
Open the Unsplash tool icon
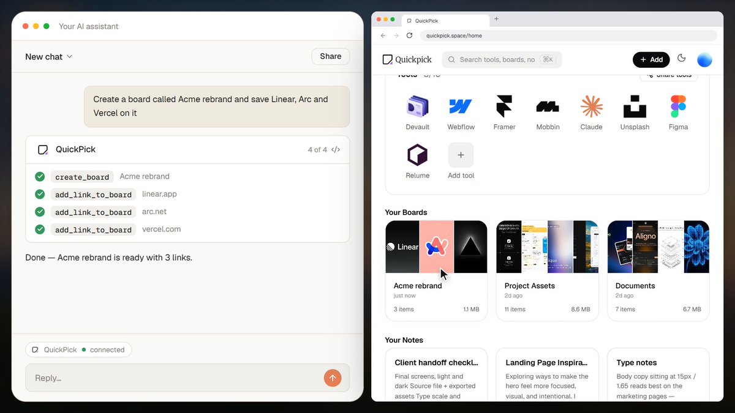point(635,106)
